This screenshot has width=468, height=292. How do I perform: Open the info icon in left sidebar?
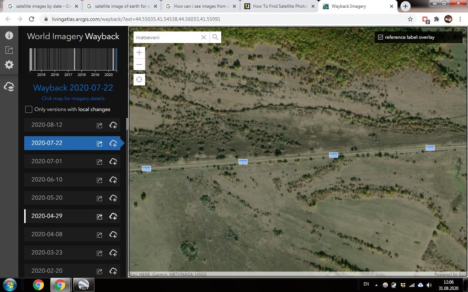pyautogui.click(x=9, y=35)
